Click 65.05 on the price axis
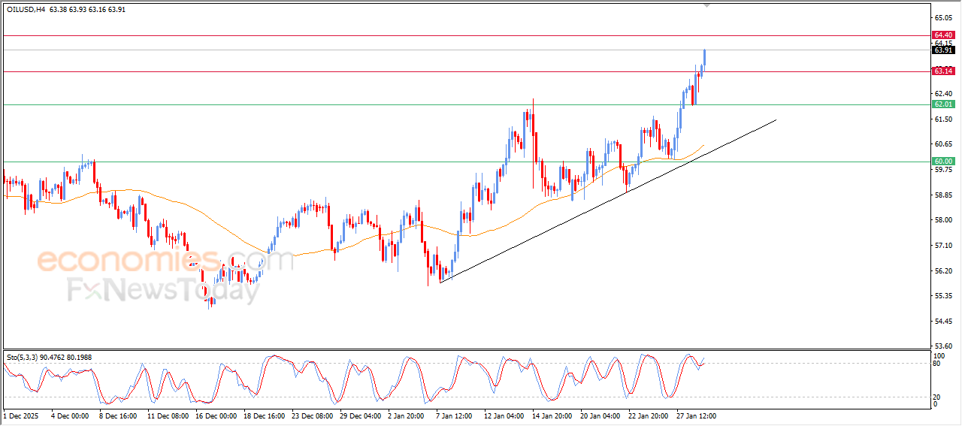Screen dimensions: 962x426 [942, 17]
